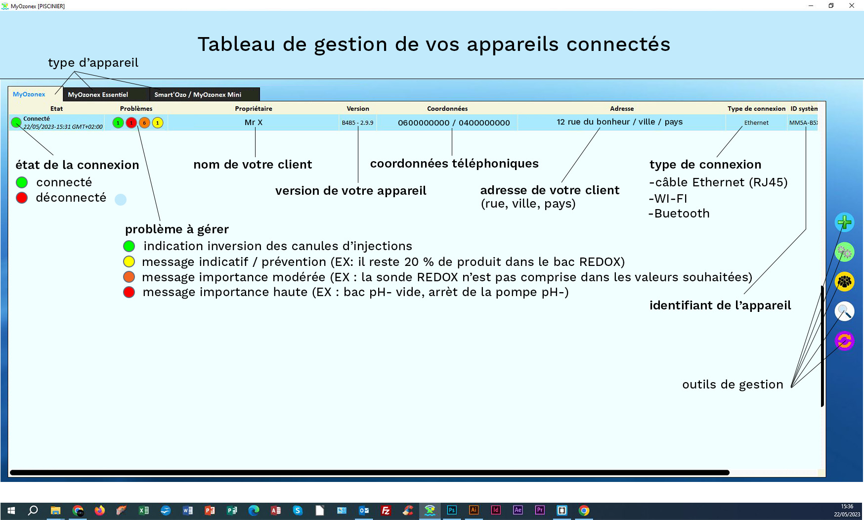Click the green canule inversion indicator badge
Screen dimensions: 864x520
click(x=118, y=123)
